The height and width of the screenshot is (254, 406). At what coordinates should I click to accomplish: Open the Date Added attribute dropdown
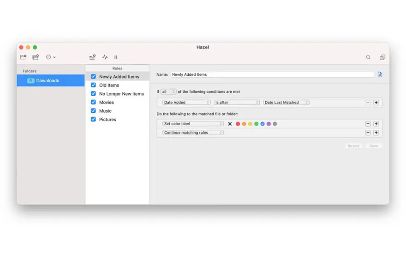coord(186,103)
